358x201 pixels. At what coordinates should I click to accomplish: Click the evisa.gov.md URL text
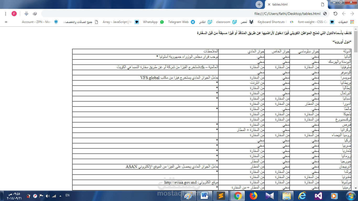tap(181, 182)
